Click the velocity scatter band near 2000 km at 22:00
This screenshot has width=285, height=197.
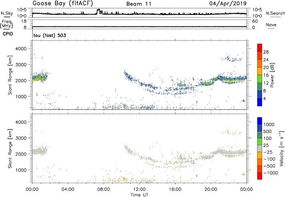click(x=230, y=153)
